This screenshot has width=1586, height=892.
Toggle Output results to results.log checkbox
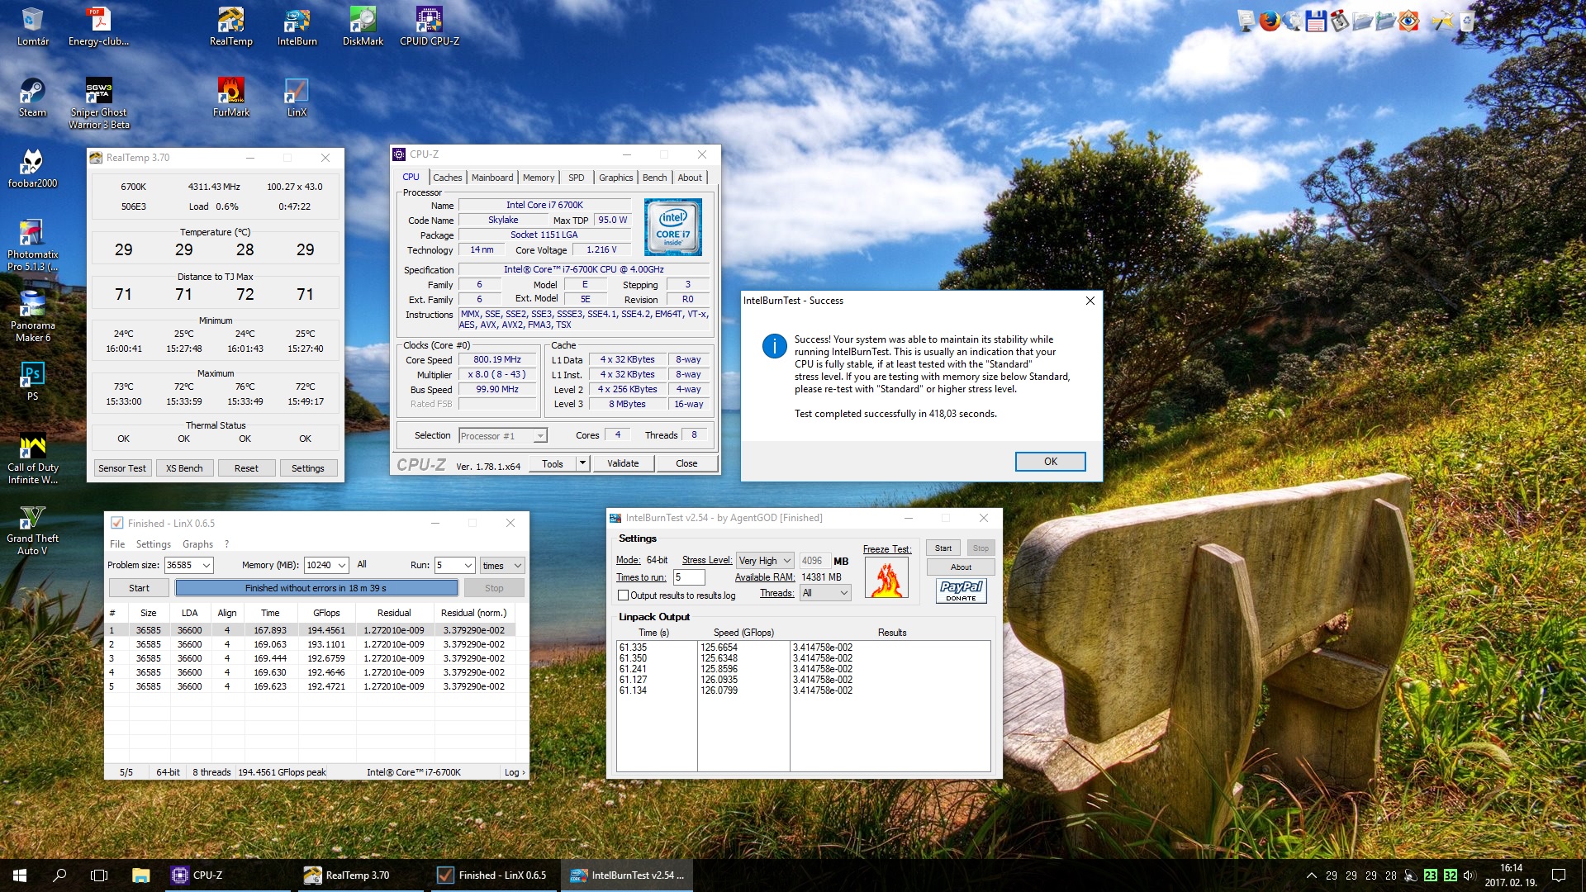click(x=623, y=595)
